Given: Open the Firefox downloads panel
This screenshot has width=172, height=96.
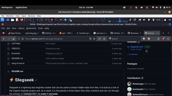Looking at the screenshot, I should click(x=104, y=39).
